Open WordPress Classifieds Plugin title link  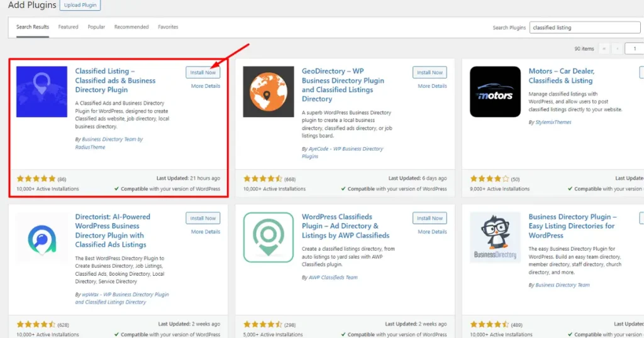345,226
